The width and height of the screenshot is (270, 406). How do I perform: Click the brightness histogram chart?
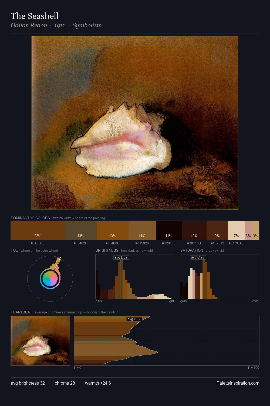click(135, 277)
